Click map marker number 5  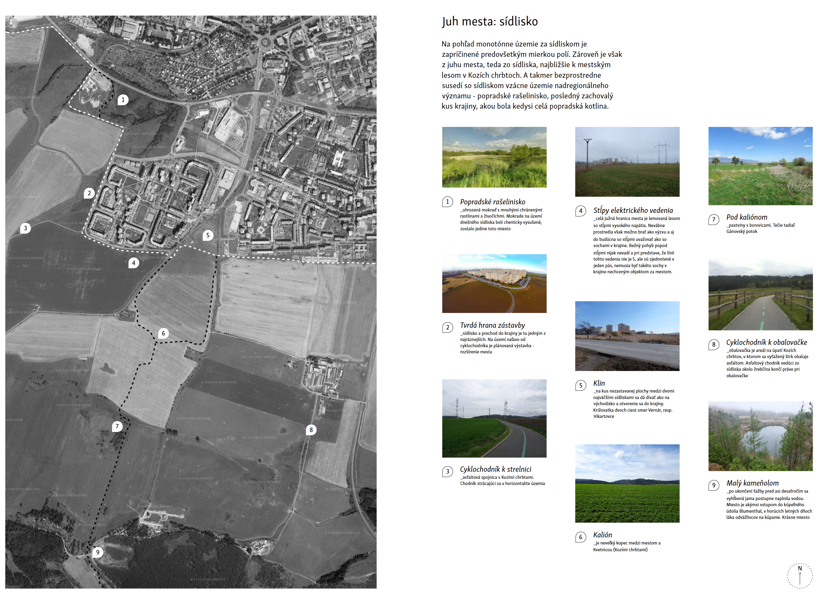208,235
